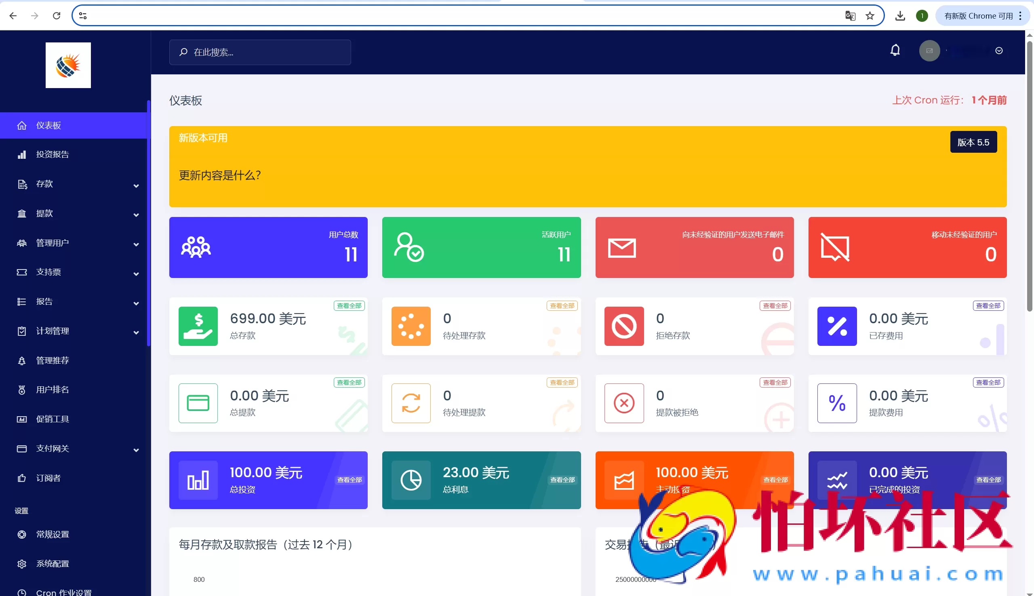Image resolution: width=1034 pixels, height=596 pixels.
Task: Click the page vertical scrollbar
Action: tap(1029, 176)
